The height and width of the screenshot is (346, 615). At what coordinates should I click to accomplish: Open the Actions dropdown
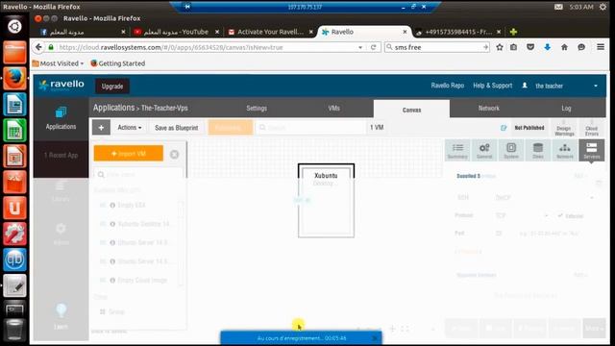(x=130, y=128)
